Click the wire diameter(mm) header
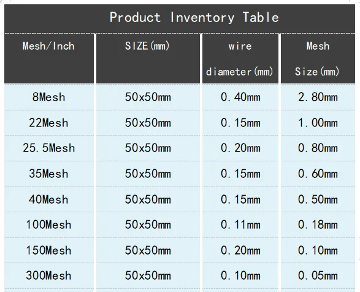The image size is (360, 292). [240, 59]
